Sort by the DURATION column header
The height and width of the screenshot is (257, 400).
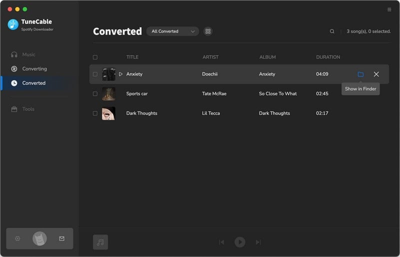tap(328, 57)
